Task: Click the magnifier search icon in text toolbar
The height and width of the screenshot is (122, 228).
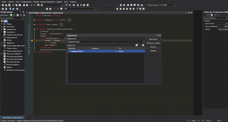Action: click(65, 9)
